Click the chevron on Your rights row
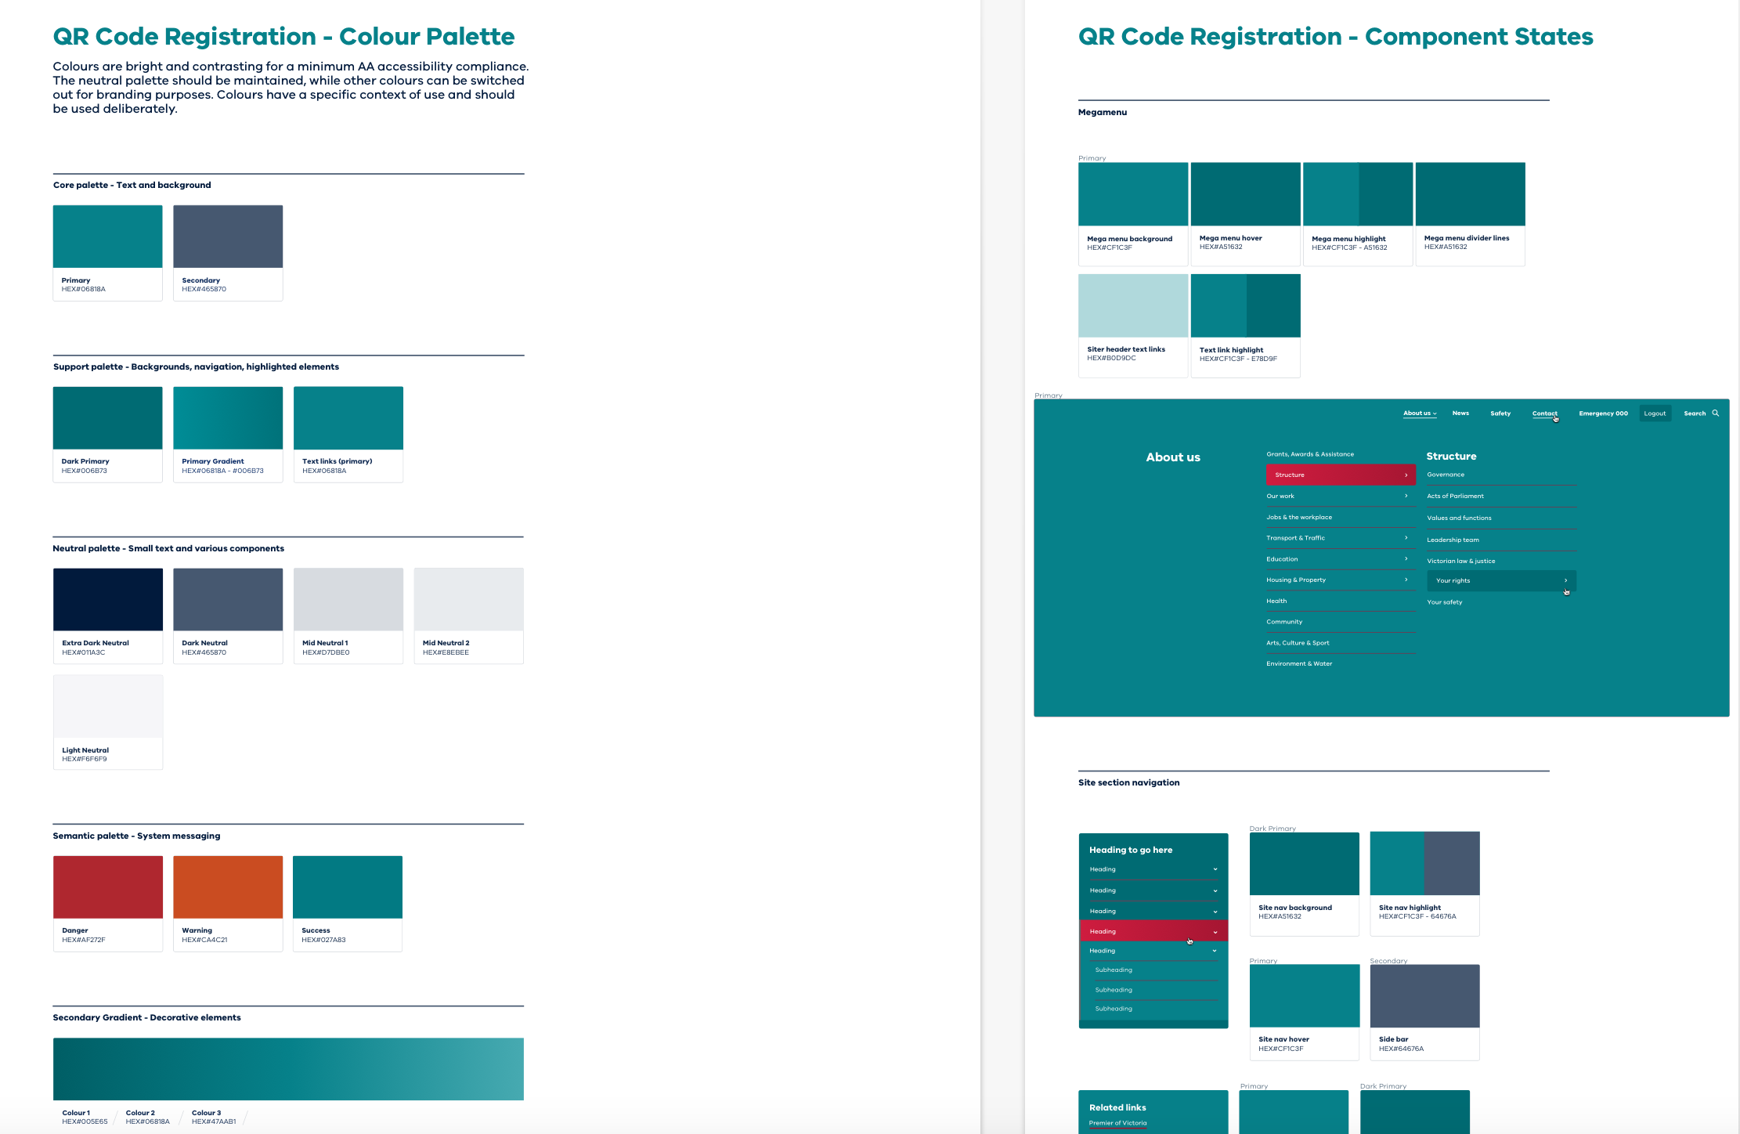The height and width of the screenshot is (1134, 1740). pyautogui.click(x=1565, y=581)
